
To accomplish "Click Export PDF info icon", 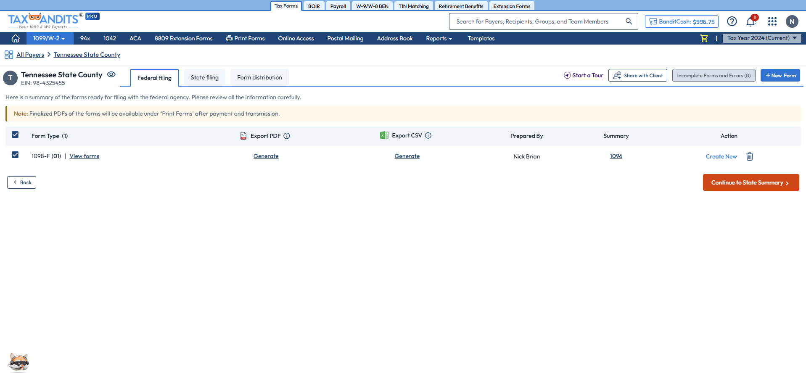I will [x=287, y=136].
